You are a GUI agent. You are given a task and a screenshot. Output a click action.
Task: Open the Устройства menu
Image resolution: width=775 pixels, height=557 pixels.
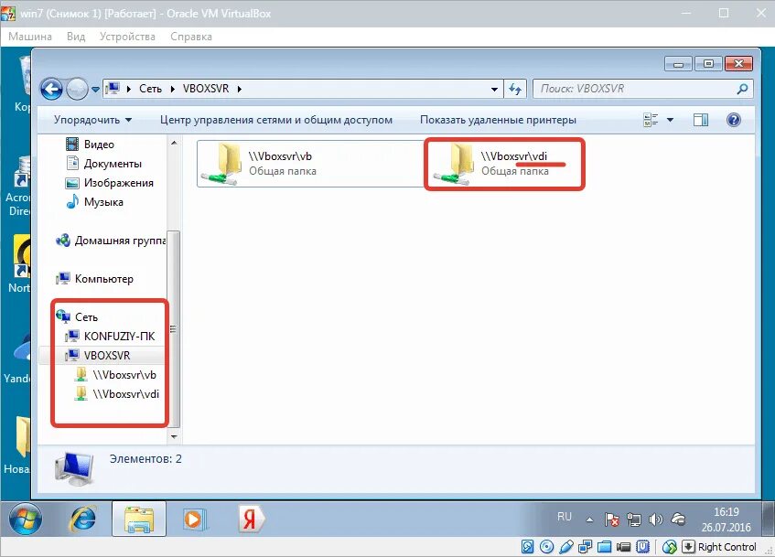(x=127, y=37)
